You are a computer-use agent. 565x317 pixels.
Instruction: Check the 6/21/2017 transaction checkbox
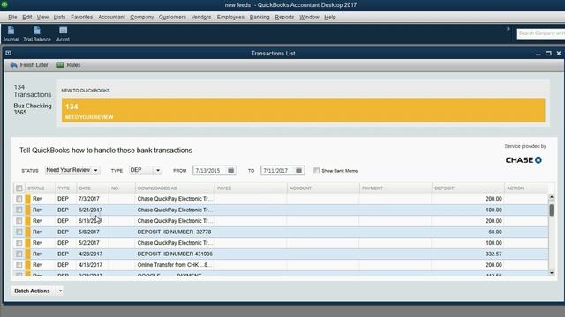click(19, 210)
